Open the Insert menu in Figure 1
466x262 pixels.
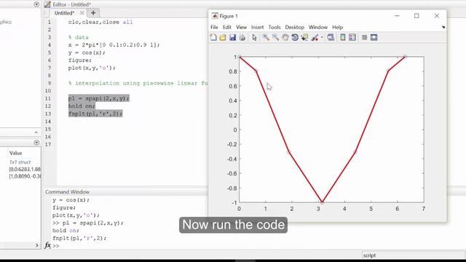tap(257, 28)
